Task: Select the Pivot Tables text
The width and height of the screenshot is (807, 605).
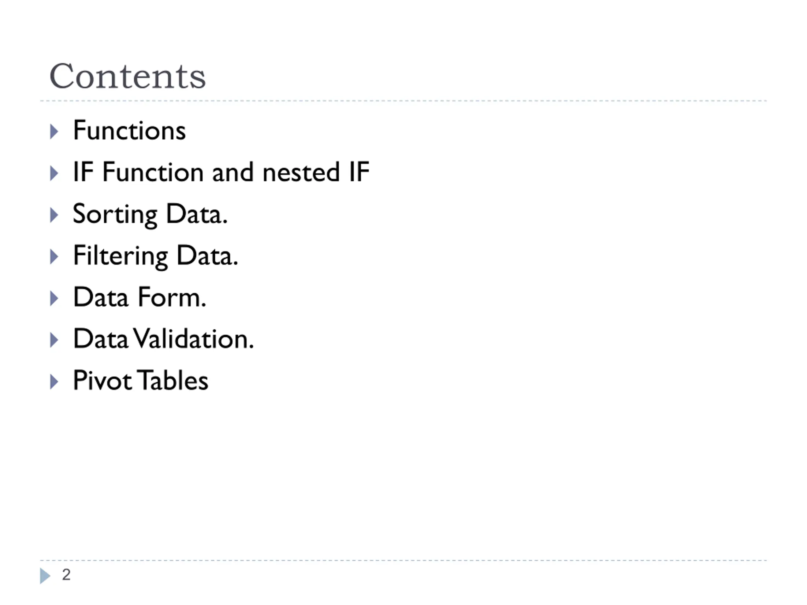Action: pos(141,380)
